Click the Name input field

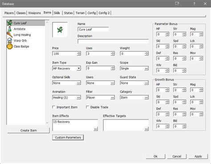click(x=93, y=29)
